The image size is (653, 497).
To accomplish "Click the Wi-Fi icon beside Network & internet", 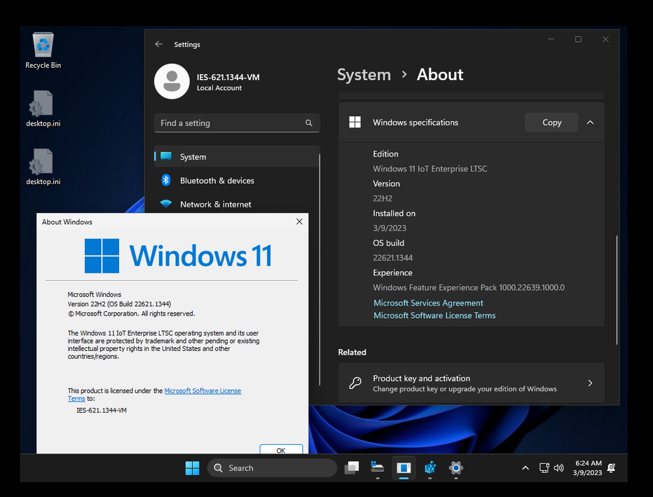I will [x=166, y=204].
